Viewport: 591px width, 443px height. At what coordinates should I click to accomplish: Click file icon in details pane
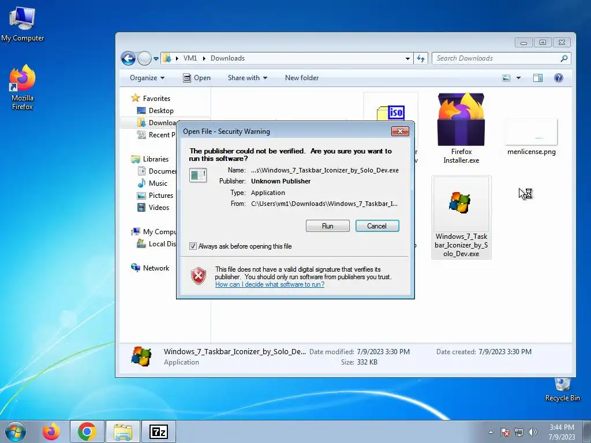point(141,356)
